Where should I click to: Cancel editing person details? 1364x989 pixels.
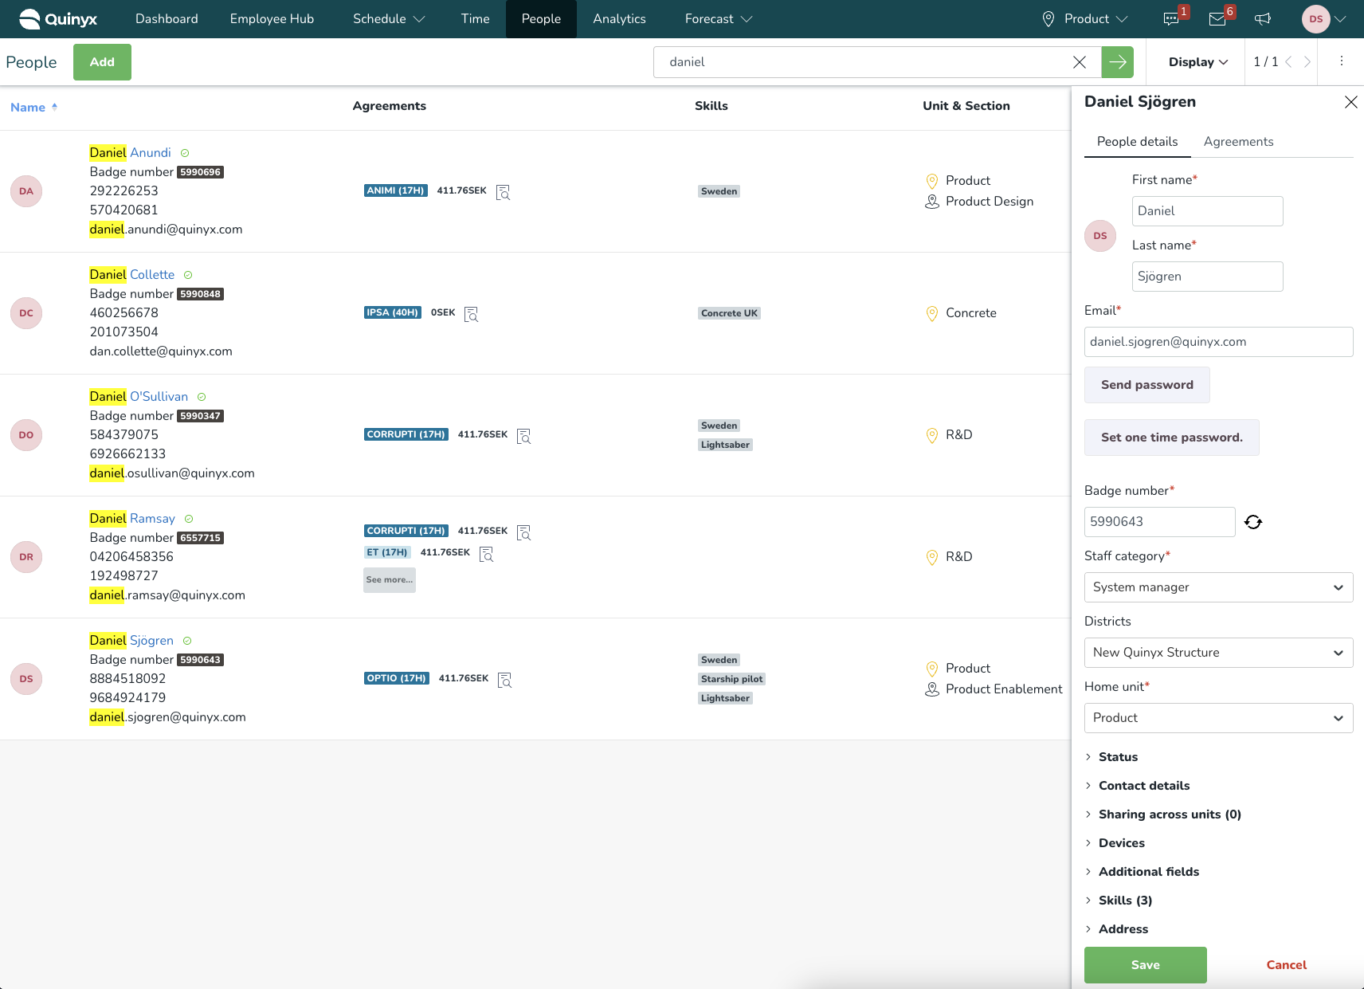pyautogui.click(x=1286, y=965)
